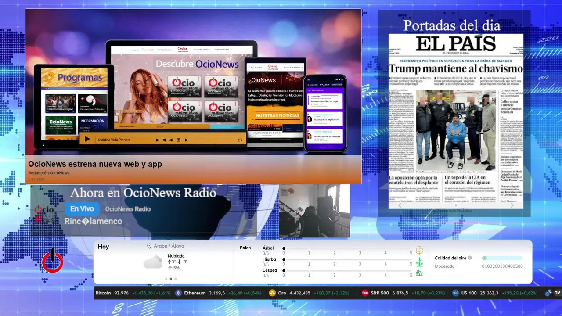Click the Hoy weather heading
This screenshot has height=316, width=562.
coord(103,247)
